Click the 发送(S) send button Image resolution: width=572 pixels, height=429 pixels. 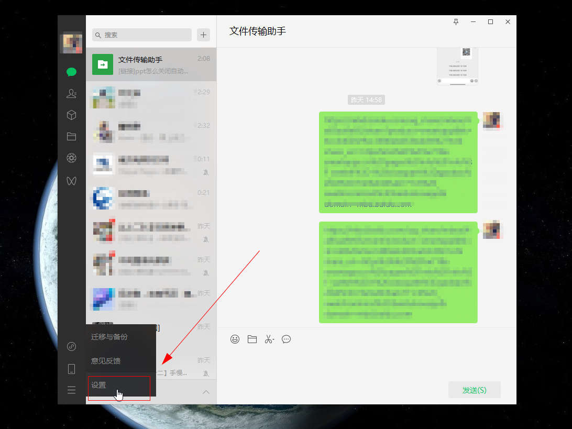474,390
